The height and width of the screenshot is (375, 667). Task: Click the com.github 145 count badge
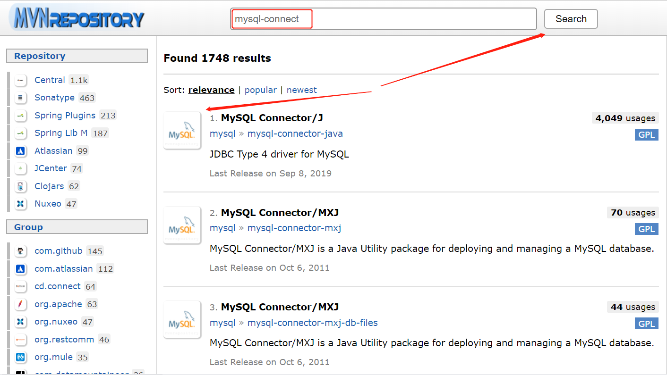pyautogui.click(x=95, y=251)
